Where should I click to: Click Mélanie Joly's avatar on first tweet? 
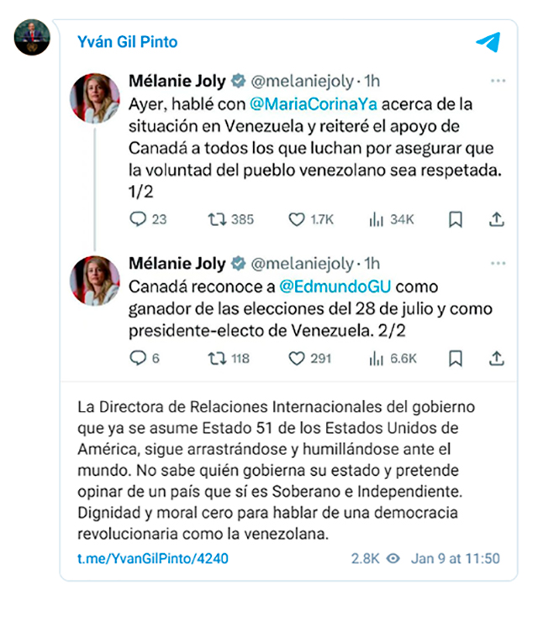pos(95,98)
